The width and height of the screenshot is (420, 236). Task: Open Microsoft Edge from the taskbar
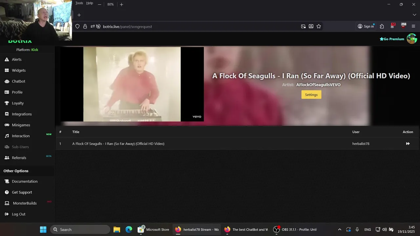[129, 229]
